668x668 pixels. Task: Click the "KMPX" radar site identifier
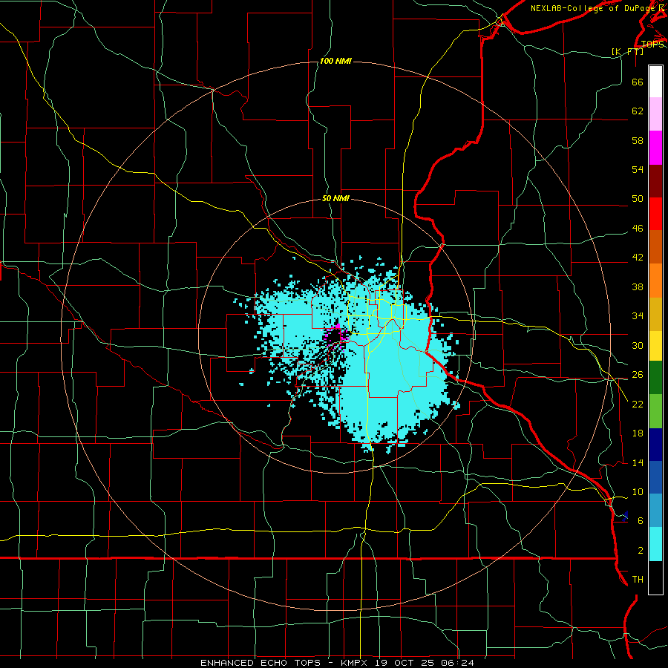pyautogui.click(x=356, y=663)
